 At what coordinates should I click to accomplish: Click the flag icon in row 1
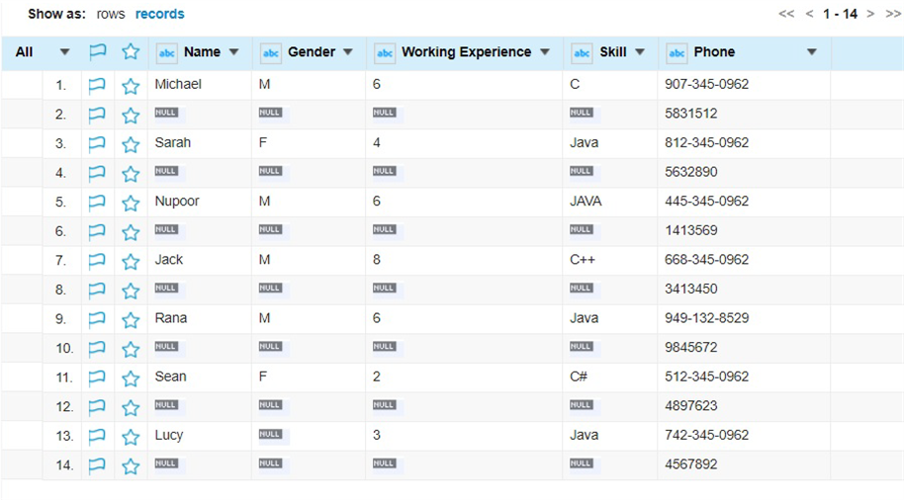[x=97, y=86]
